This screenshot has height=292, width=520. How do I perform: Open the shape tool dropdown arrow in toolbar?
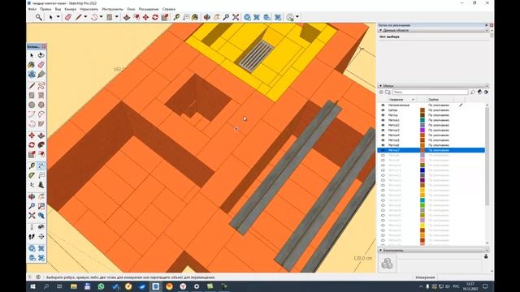(x=116, y=17)
